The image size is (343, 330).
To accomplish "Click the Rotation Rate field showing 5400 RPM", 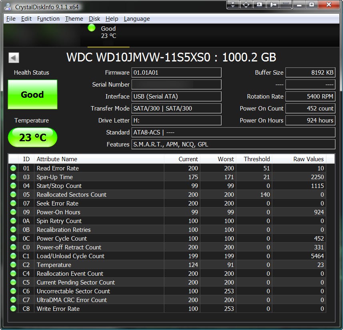I will (x=310, y=97).
